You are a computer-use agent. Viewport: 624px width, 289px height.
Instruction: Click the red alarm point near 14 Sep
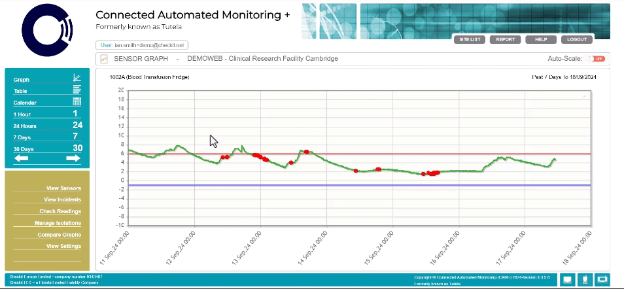306,152
